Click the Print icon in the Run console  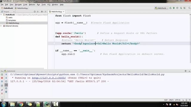tap(6, 88)
